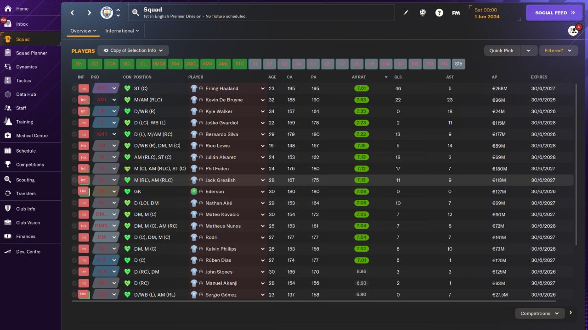The height and width of the screenshot is (330, 588).
Task: Select the row circle for Kyle Walker
Action: 74,111
